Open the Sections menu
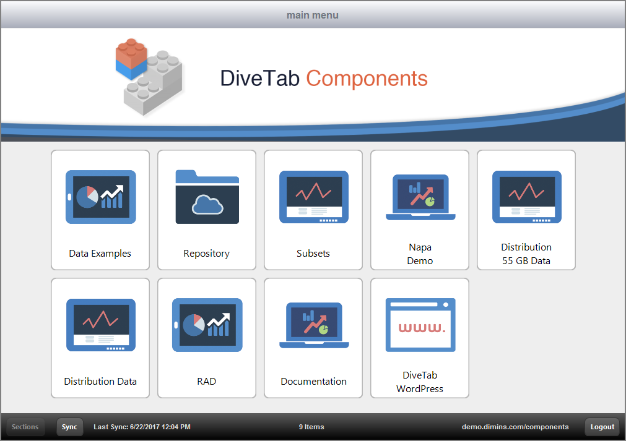The height and width of the screenshot is (441, 626). pos(25,427)
